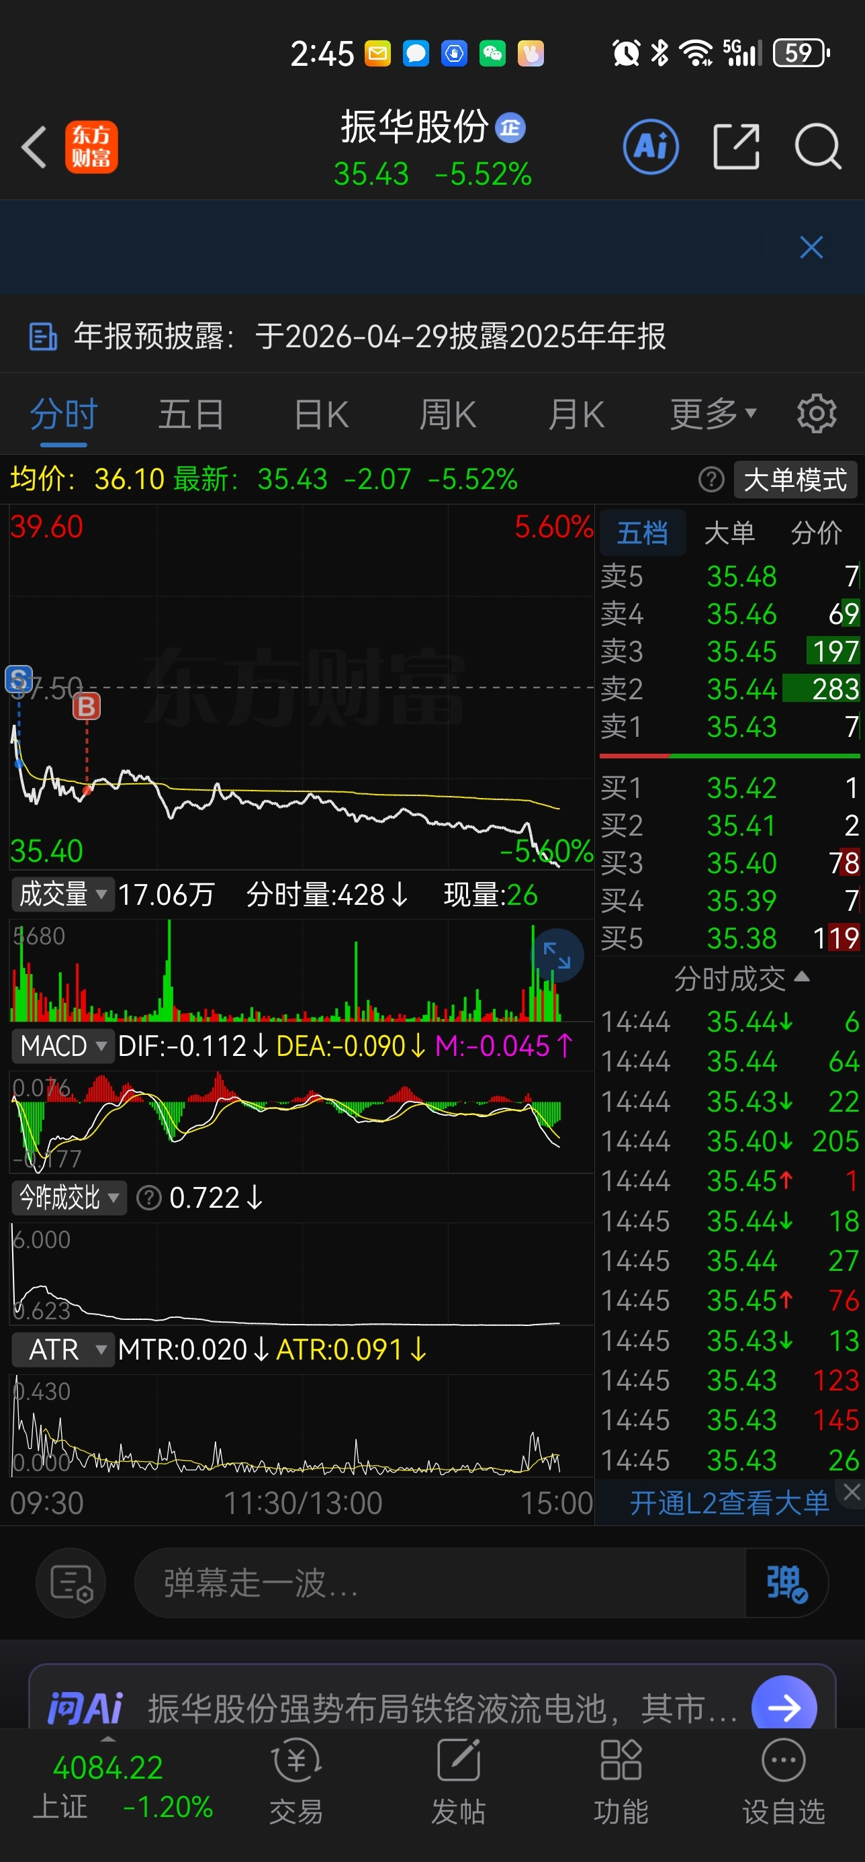Screen dimensions: 865x1862
Task: Tap the help icon beside 今昨成交比
Action: pos(149,1198)
